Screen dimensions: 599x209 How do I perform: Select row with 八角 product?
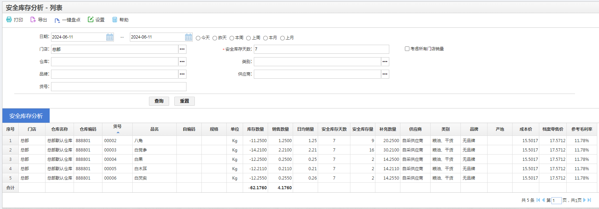(x=300, y=141)
